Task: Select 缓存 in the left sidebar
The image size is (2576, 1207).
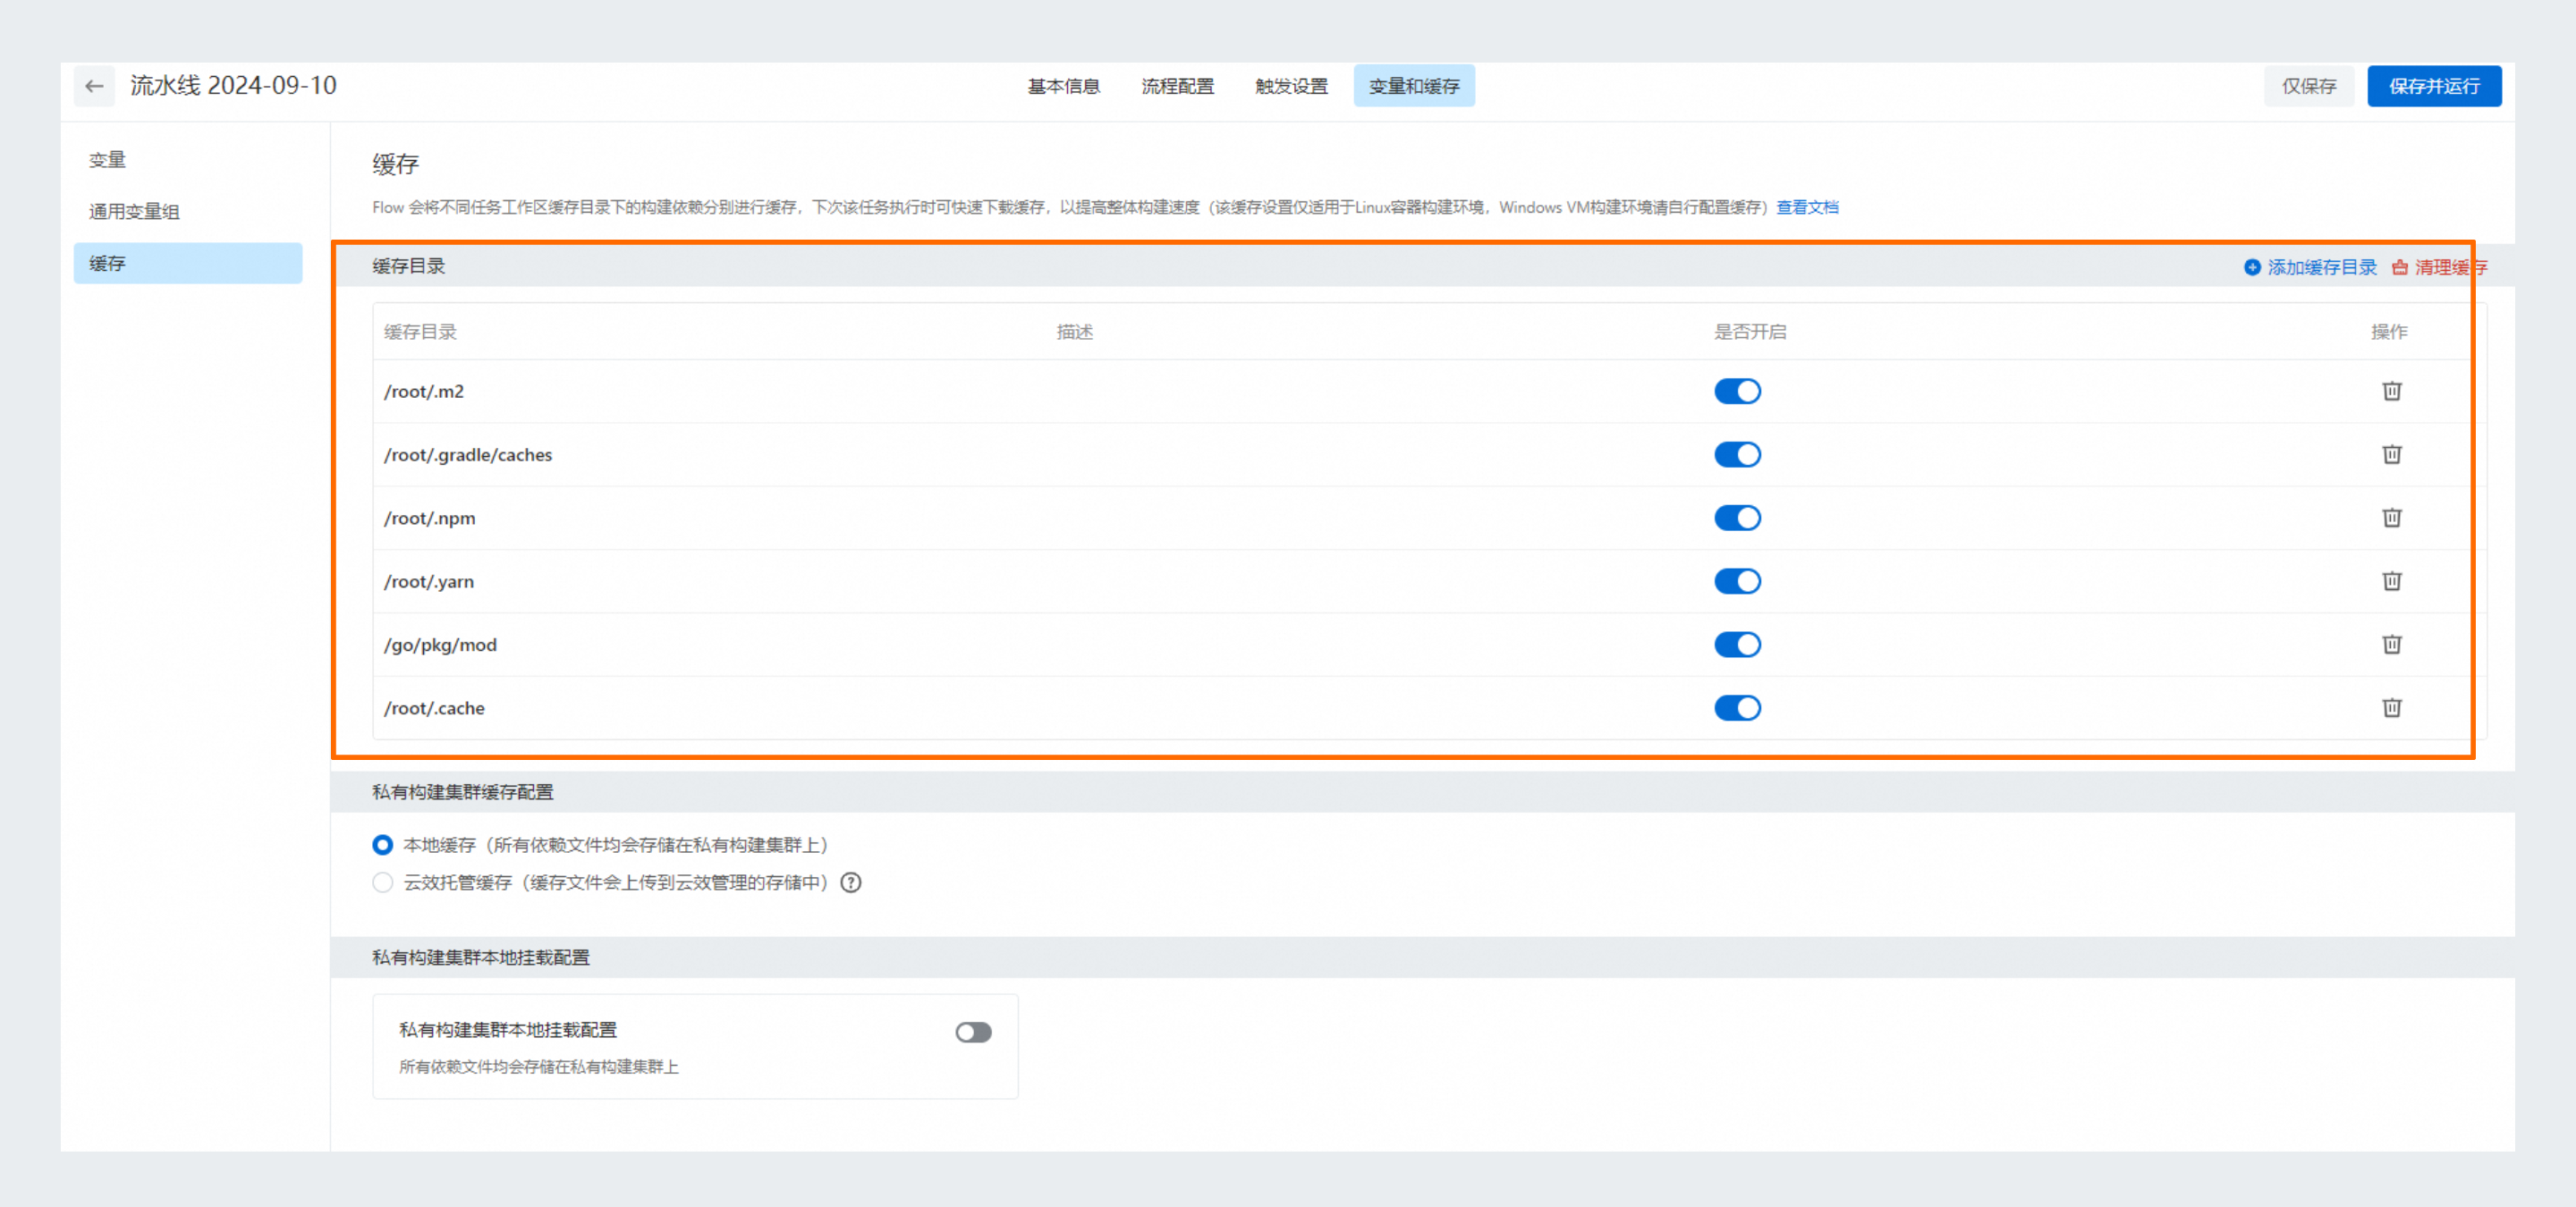Action: click(x=188, y=263)
